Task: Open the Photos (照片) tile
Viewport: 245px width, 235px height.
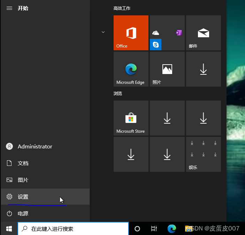Action: point(167,69)
